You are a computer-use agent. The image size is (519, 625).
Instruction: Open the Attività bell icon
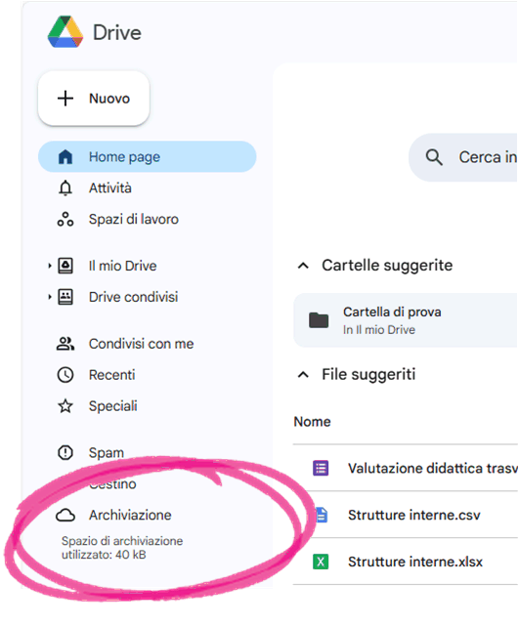(x=65, y=187)
